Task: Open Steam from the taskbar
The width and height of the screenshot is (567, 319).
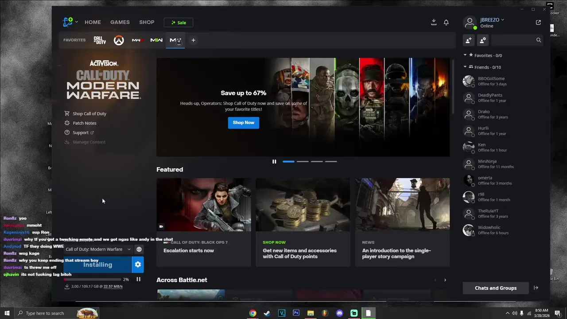Action: (267, 313)
